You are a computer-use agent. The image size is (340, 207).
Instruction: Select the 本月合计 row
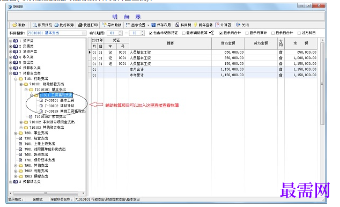click(x=203, y=69)
